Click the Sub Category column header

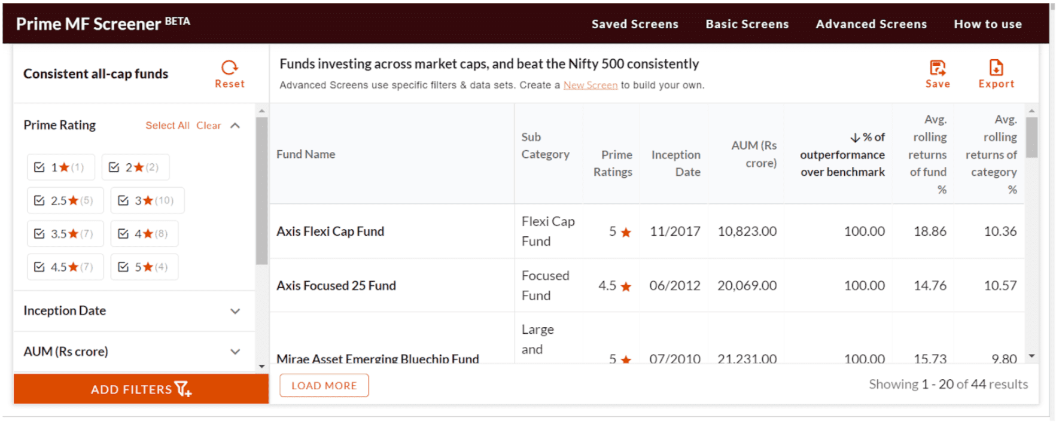(545, 145)
